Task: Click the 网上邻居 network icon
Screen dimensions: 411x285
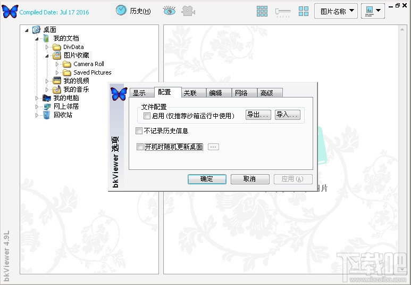Action: pyautogui.click(x=47, y=107)
